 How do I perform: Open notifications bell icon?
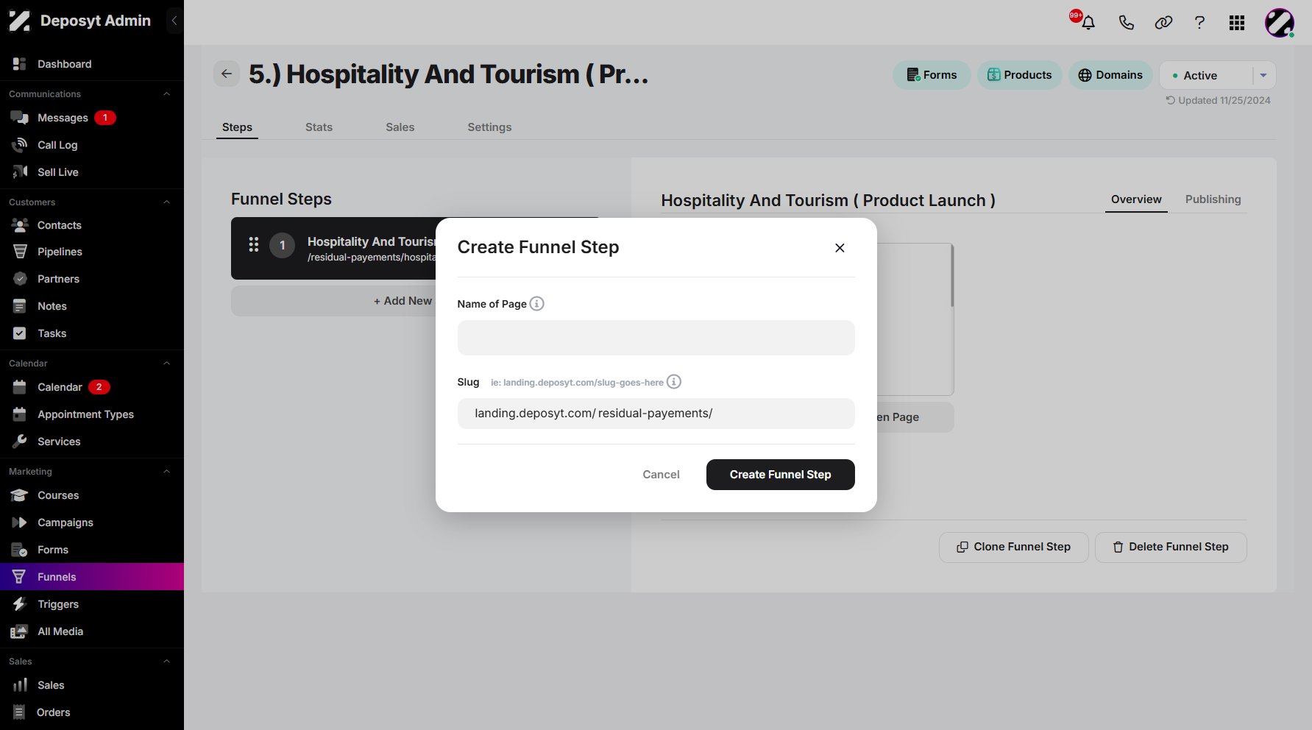[1088, 23]
